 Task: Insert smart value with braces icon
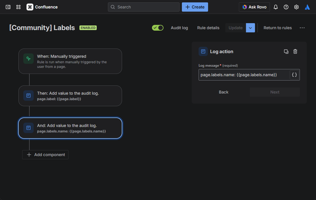coord(294,75)
